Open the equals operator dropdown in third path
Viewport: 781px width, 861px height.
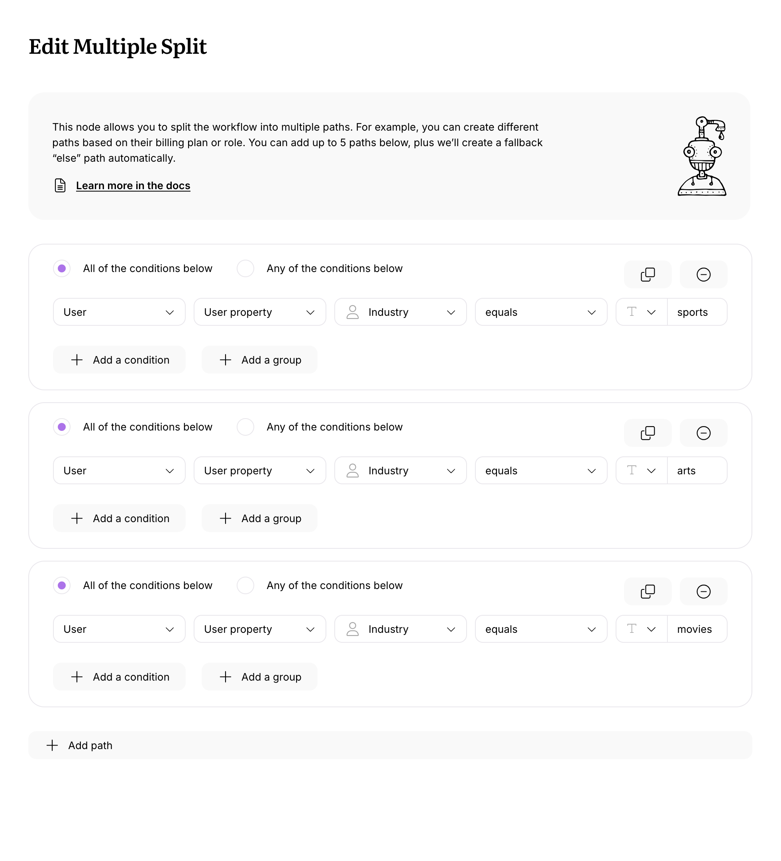click(x=540, y=629)
